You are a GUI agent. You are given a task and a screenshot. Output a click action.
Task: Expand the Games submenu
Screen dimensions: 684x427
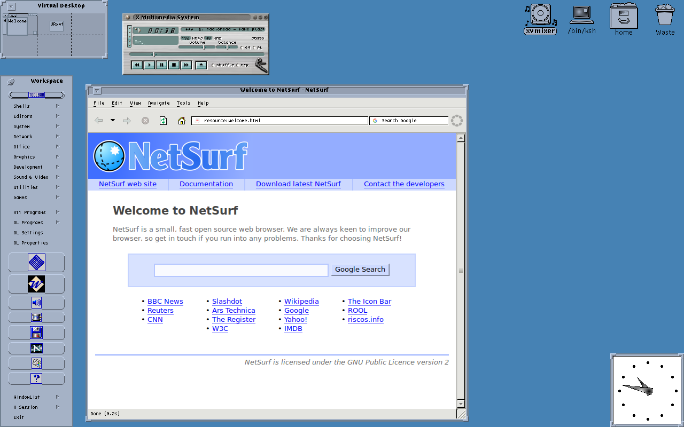tap(36, 197)
